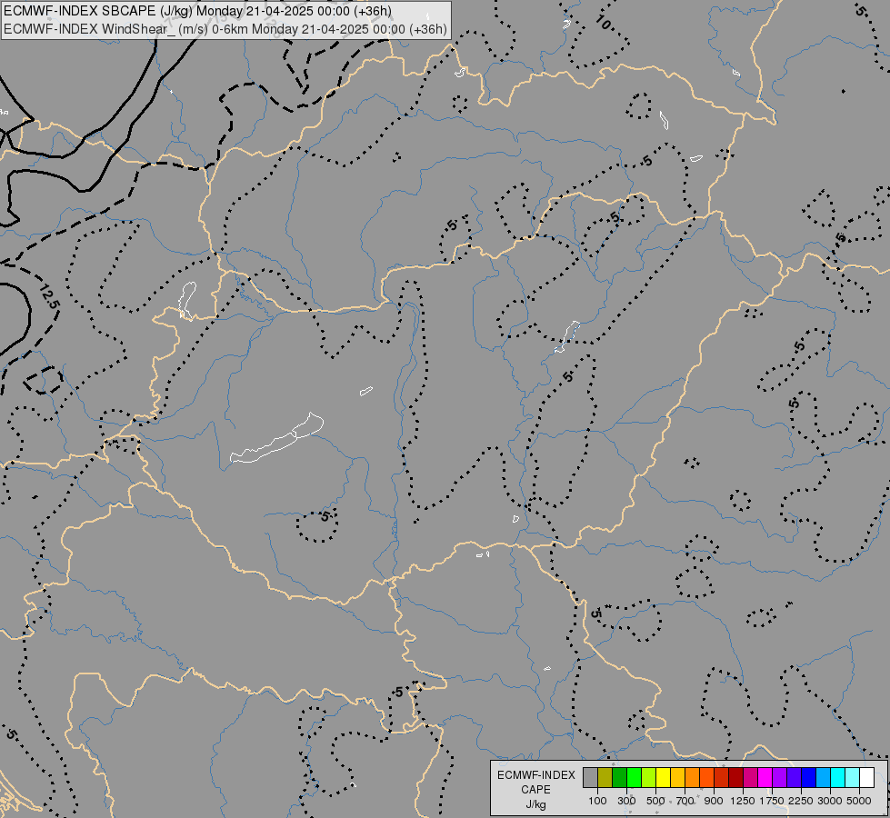The height and width of the screenshot is (818, 890).
Task: Click the '700' legend value
Action: click(685, 801)
